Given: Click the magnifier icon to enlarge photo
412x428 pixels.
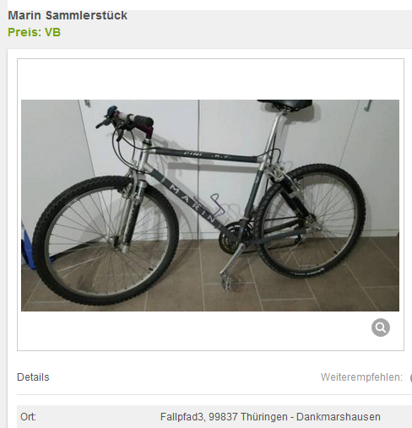Looking at the screenshot, I should [x=381, y=328].
